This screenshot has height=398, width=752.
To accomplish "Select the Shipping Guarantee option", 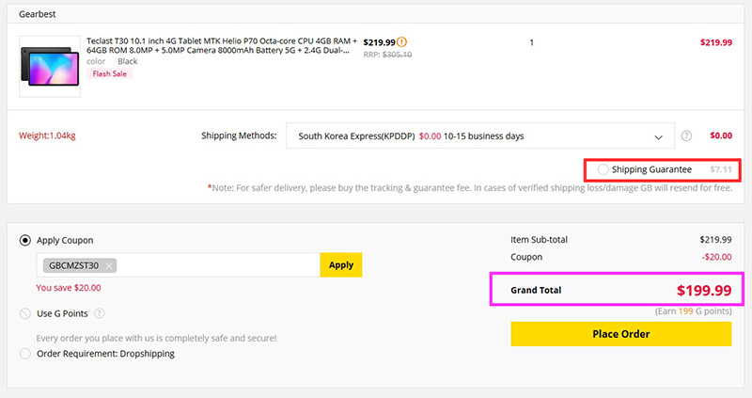I will click(x=603, y=169).
